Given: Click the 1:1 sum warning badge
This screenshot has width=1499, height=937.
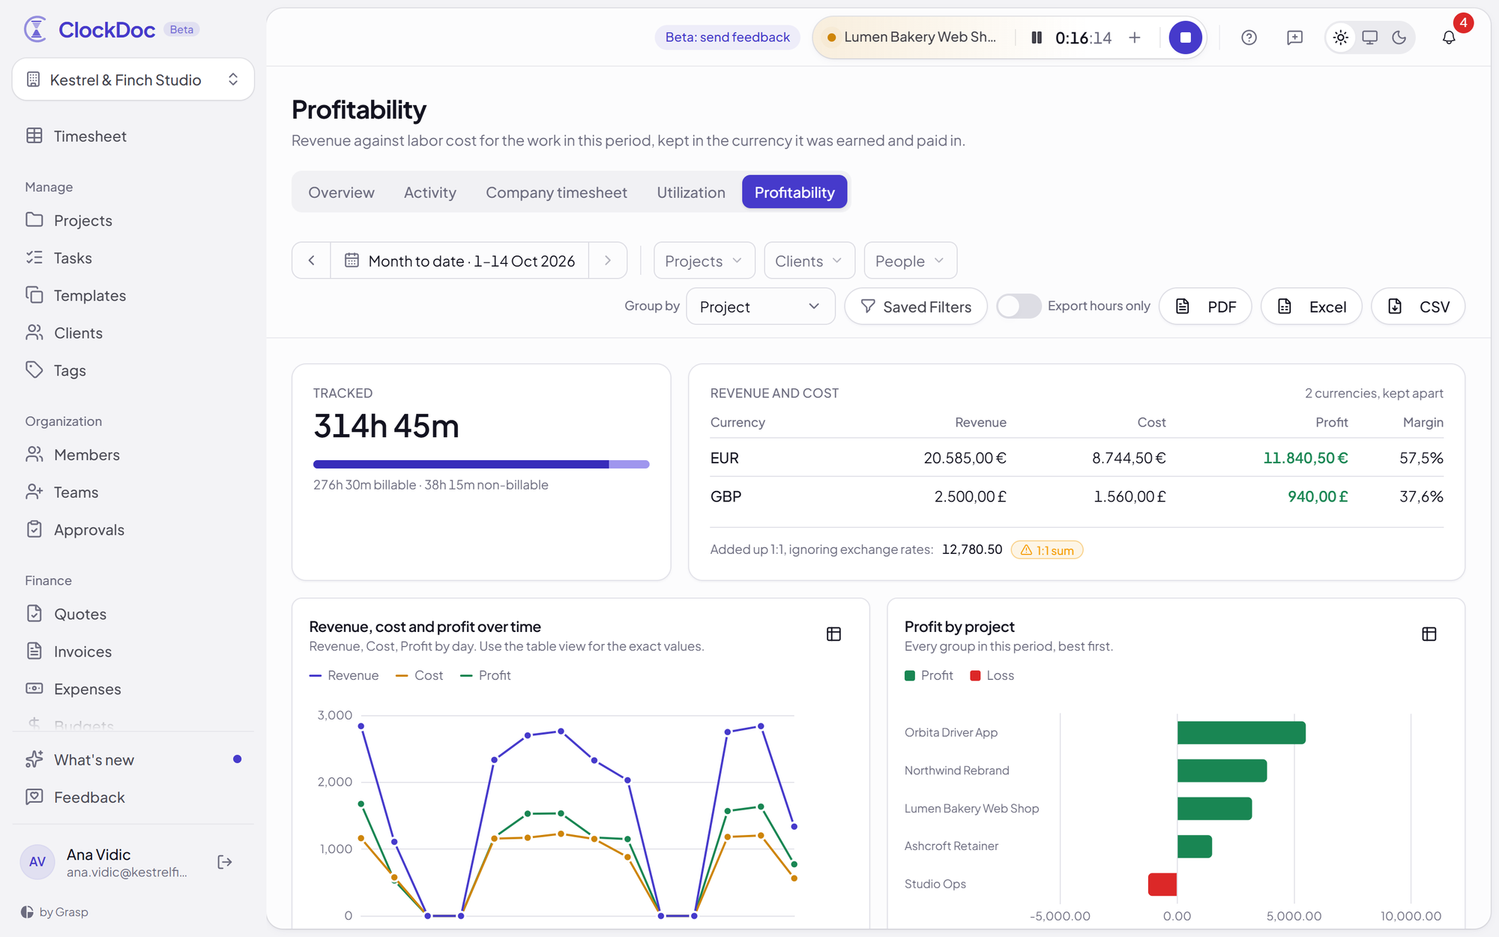Looking at the screenshot, I should pyautogui.click(x=1047, y=550).
